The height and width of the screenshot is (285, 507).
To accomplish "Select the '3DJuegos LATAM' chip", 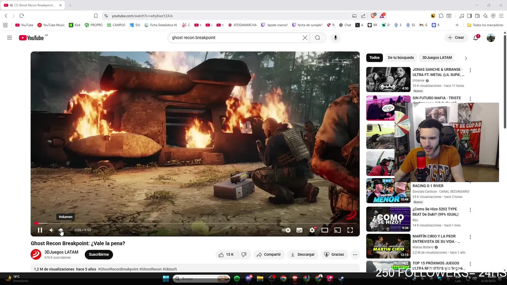I will pos(437,58).
